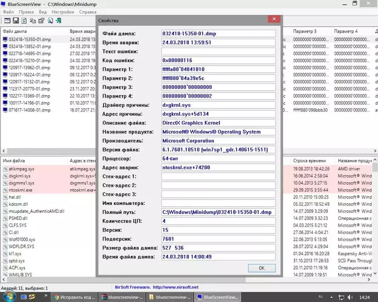
Task: Open the Правка menu
Action: tap(26, 12)
